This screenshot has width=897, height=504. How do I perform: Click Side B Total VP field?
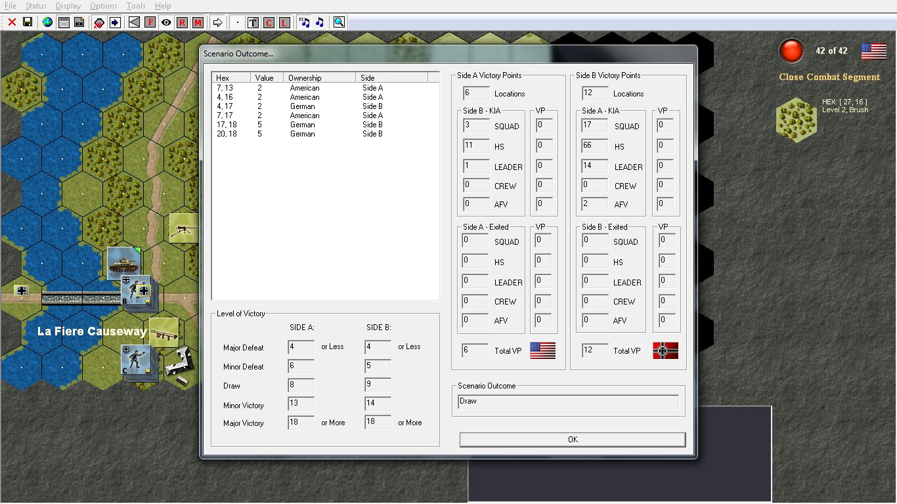point(595,351)
